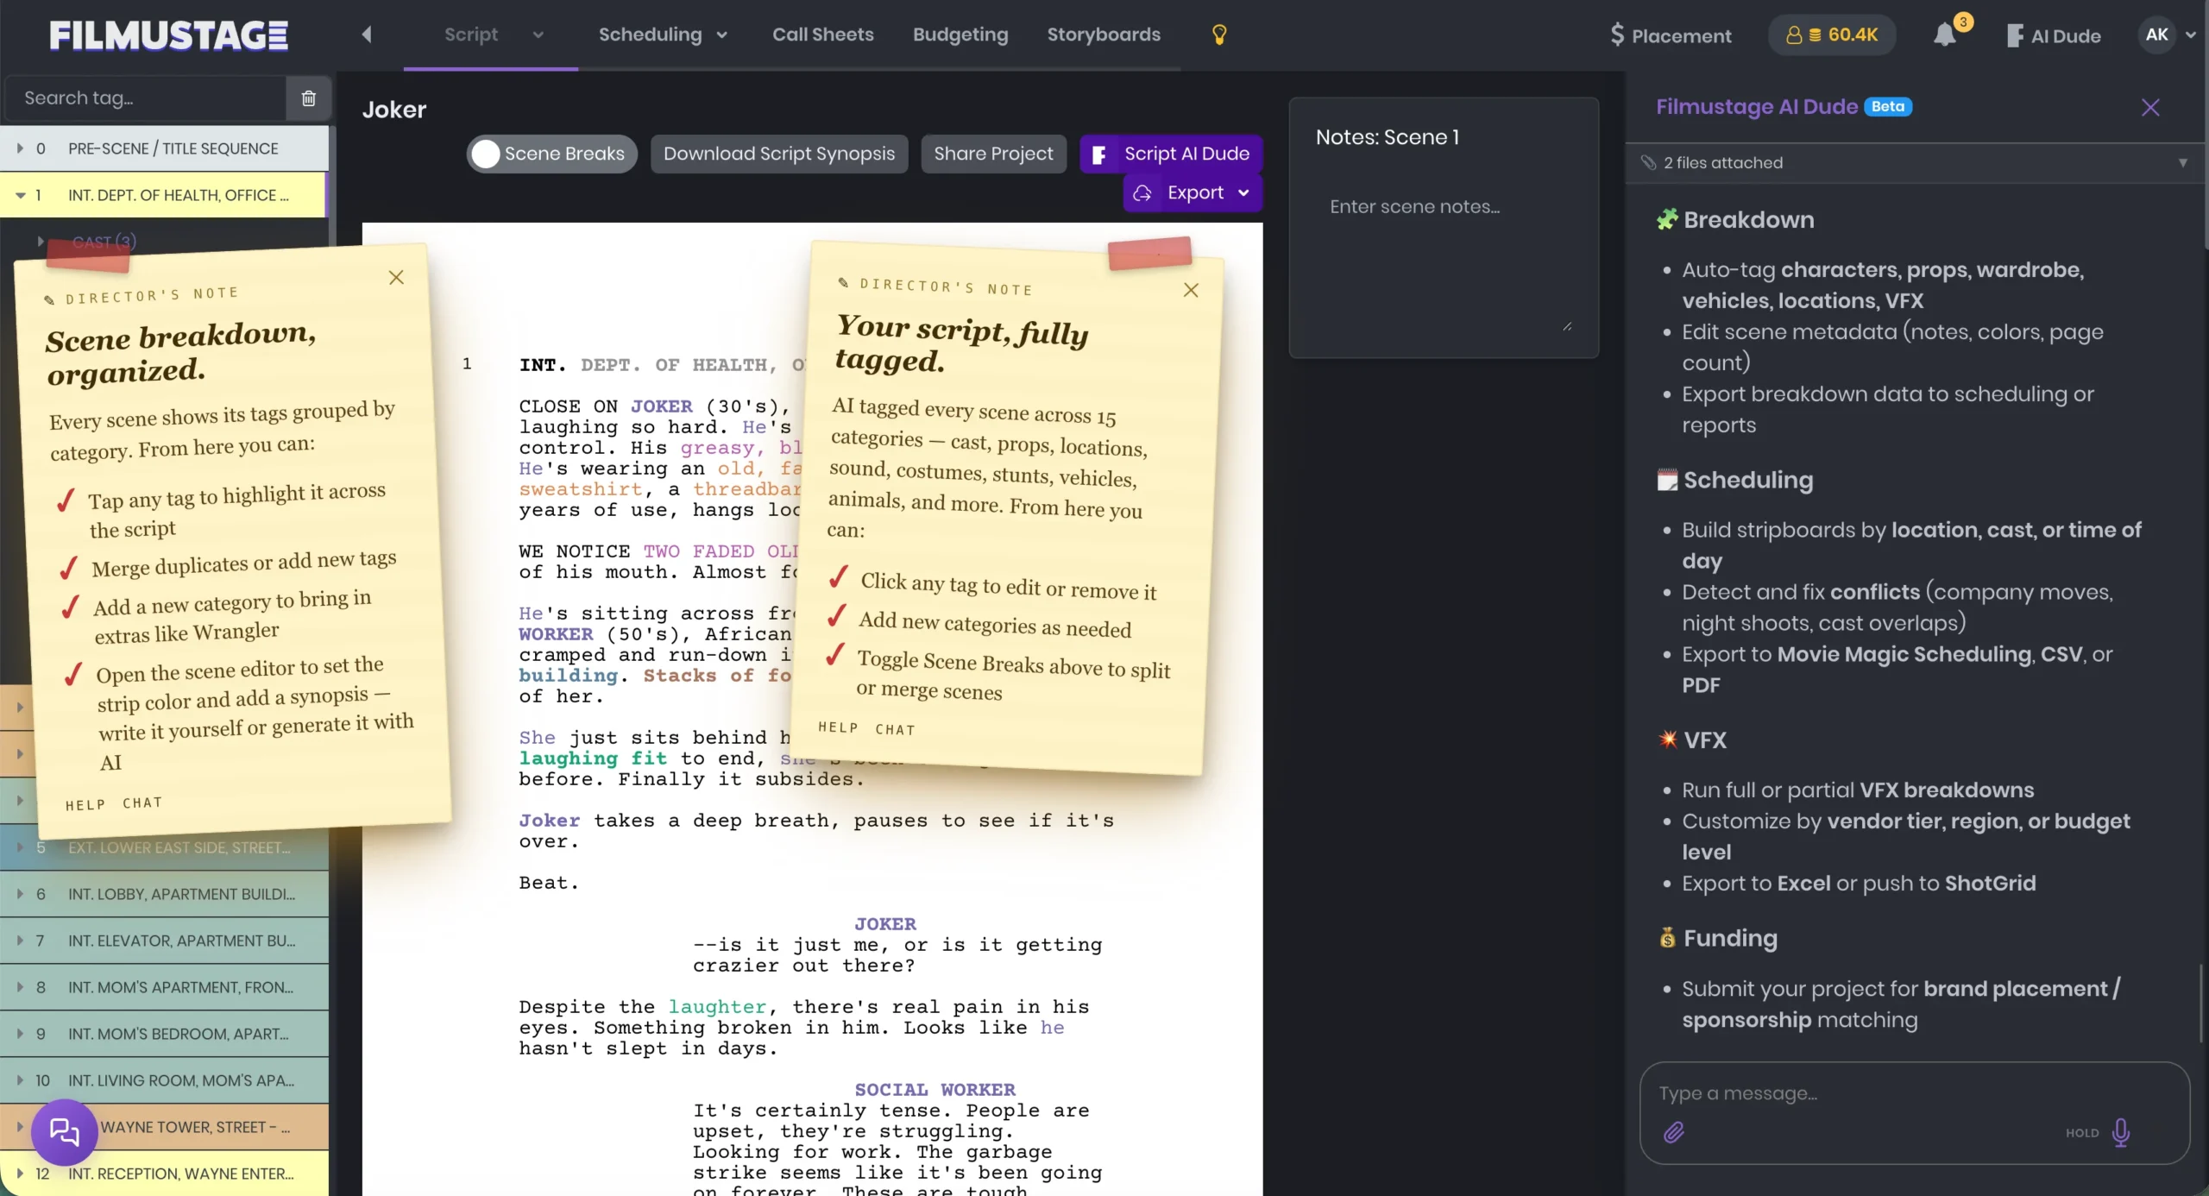Click CHAT on the left director's note
This screenshot has height=1196, width=2209.
[142, 803]
